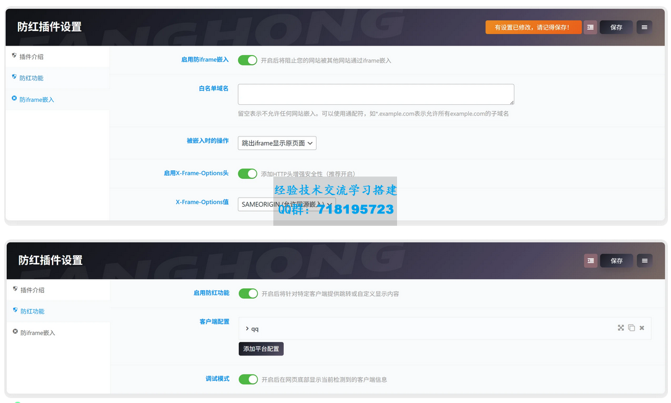
Task: Click 保存 in the bottom panel
Action: (x=617, y=261)
